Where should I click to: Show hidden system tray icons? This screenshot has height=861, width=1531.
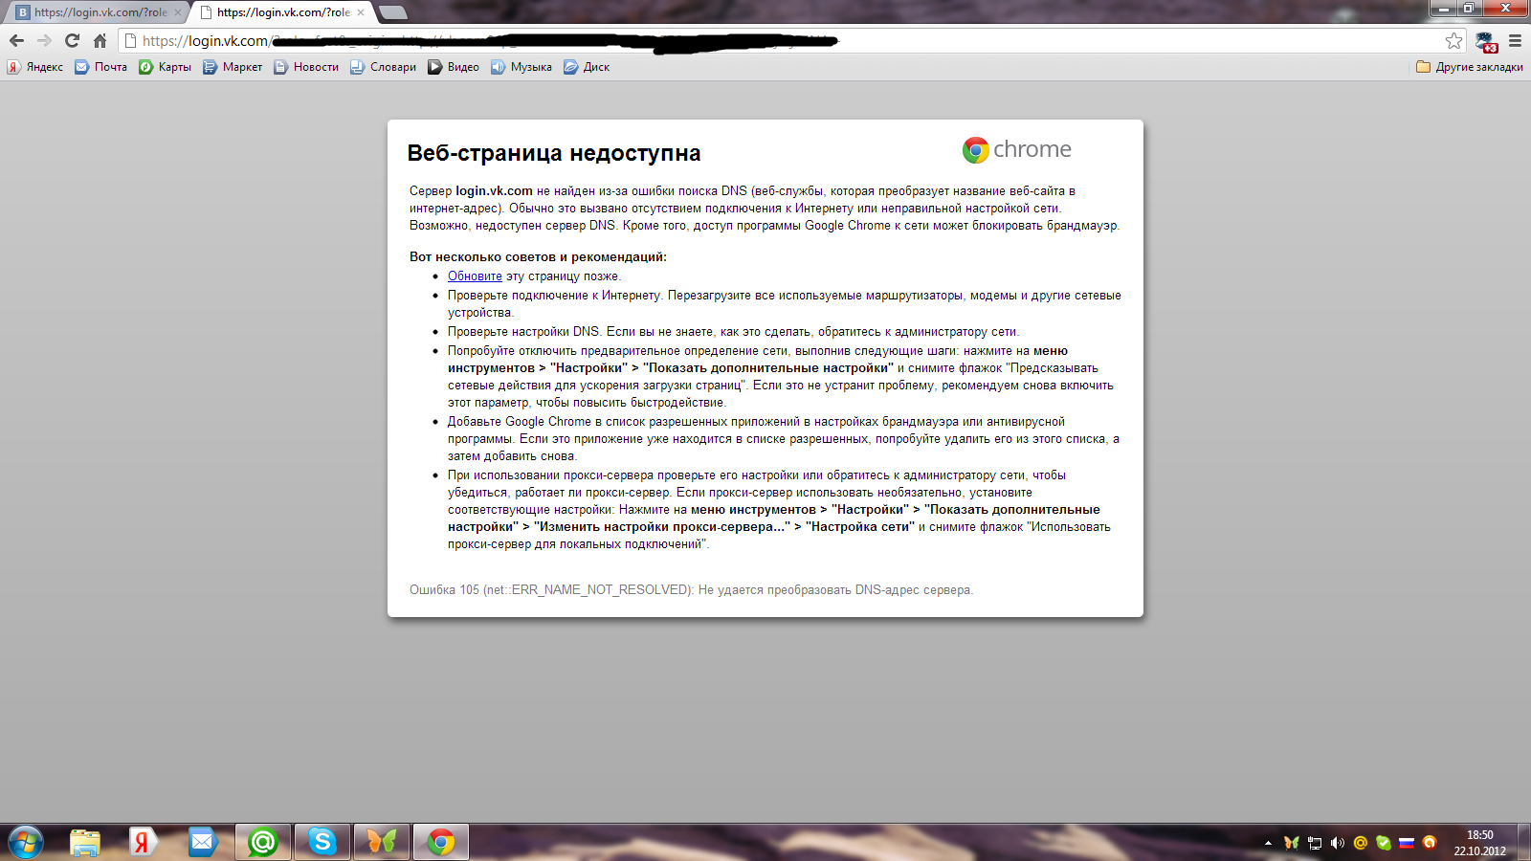1268,843
